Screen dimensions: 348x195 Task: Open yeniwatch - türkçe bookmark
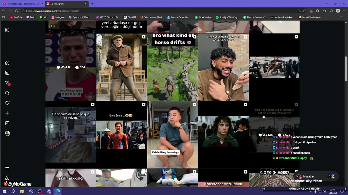tap(282, 17)
